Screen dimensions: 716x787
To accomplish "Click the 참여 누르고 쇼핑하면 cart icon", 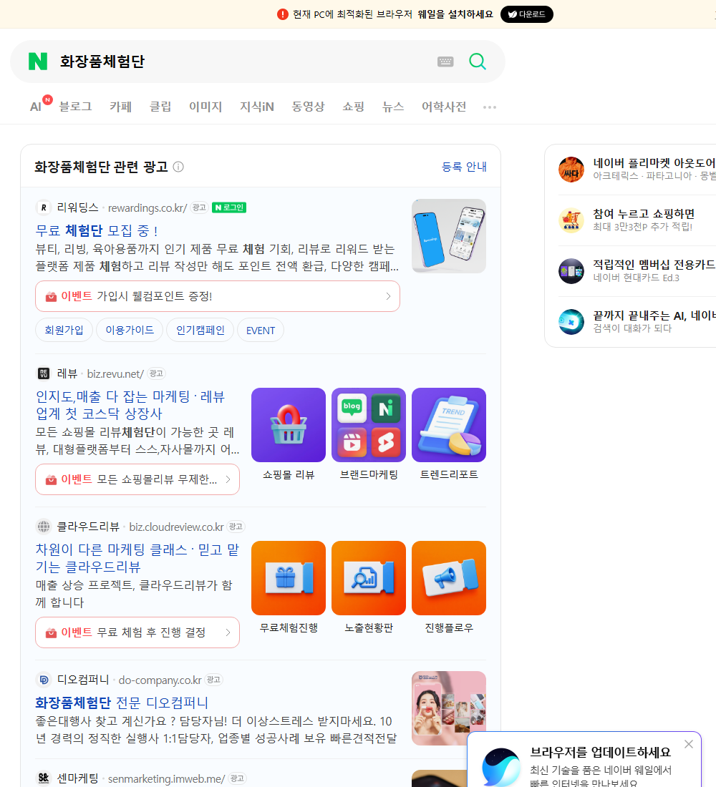I will pyautogui.click(x=571, y=220).
